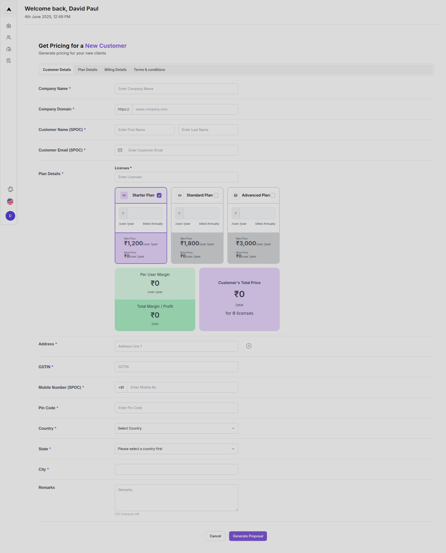Focus the Remarks text area
This screenshot has height=553, width=446.
177,498
